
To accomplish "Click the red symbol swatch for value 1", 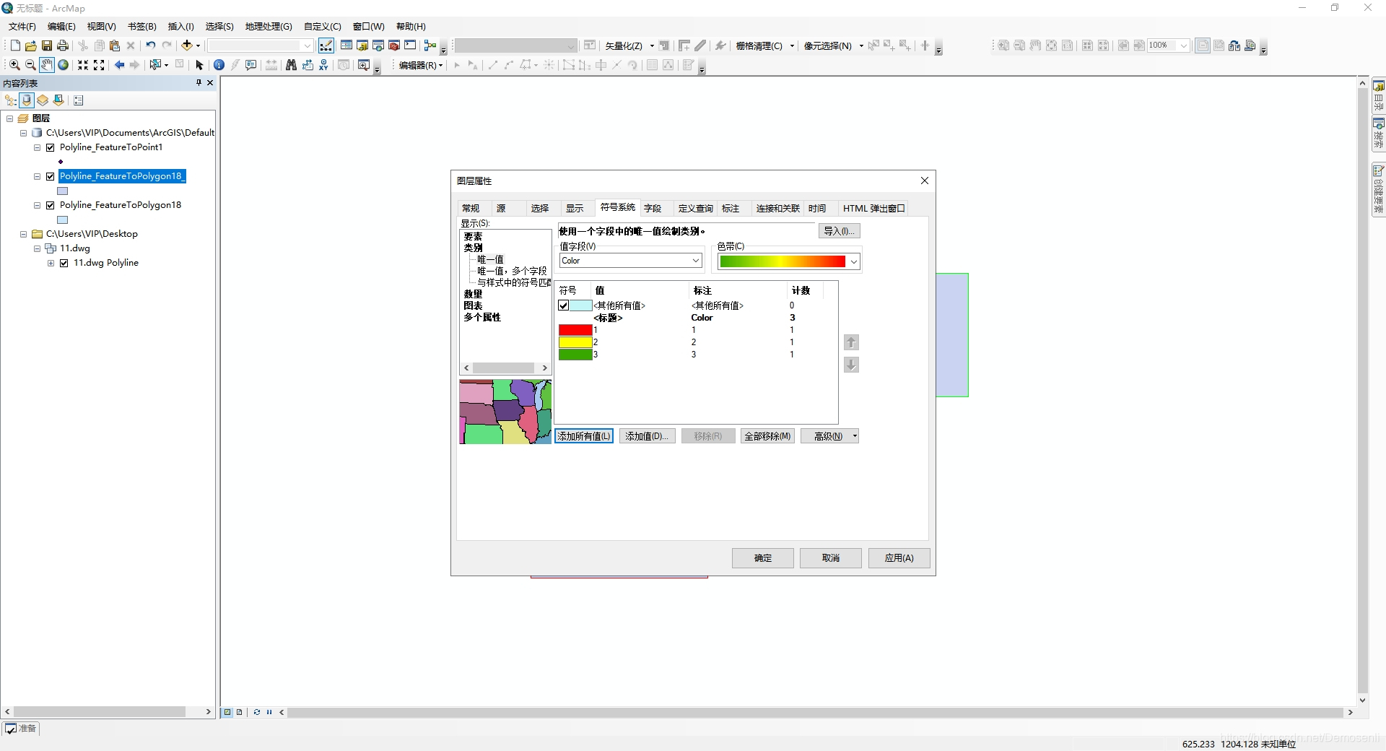I will tap(575, 330).
